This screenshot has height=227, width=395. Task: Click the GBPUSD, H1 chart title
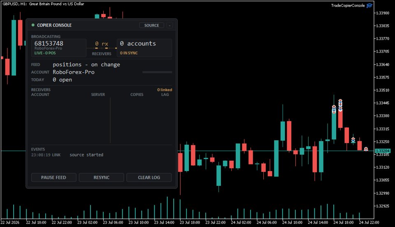tap(43, 4)
